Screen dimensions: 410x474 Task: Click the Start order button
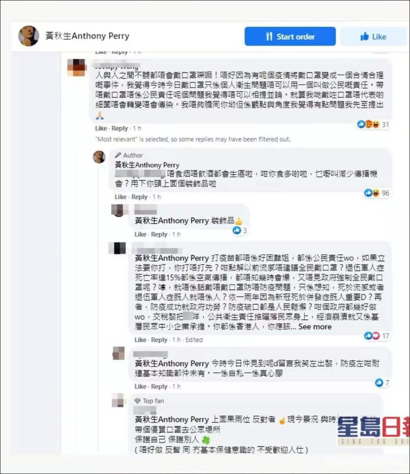(290, 36)
